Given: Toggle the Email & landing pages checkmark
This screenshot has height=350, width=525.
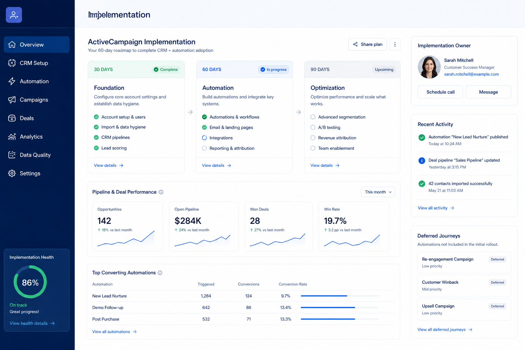Looking at the screenshot, I should tap(204, 127).
